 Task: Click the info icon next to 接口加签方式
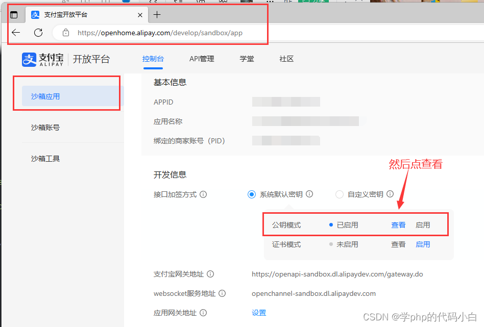pos(204,194)
